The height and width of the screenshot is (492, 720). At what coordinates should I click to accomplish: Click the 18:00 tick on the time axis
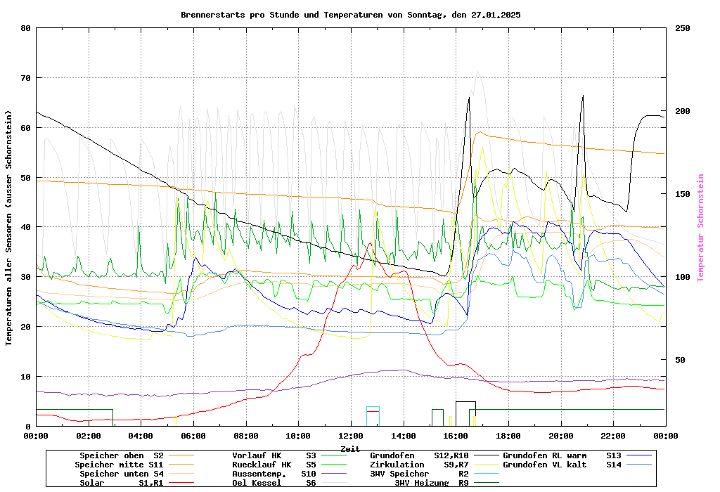point(508,436)
